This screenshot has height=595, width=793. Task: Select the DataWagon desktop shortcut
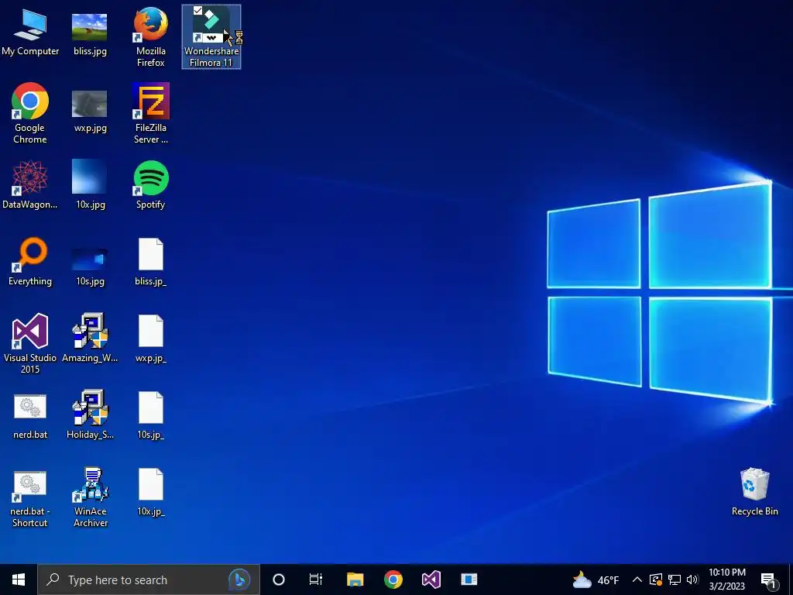[30, 184]
